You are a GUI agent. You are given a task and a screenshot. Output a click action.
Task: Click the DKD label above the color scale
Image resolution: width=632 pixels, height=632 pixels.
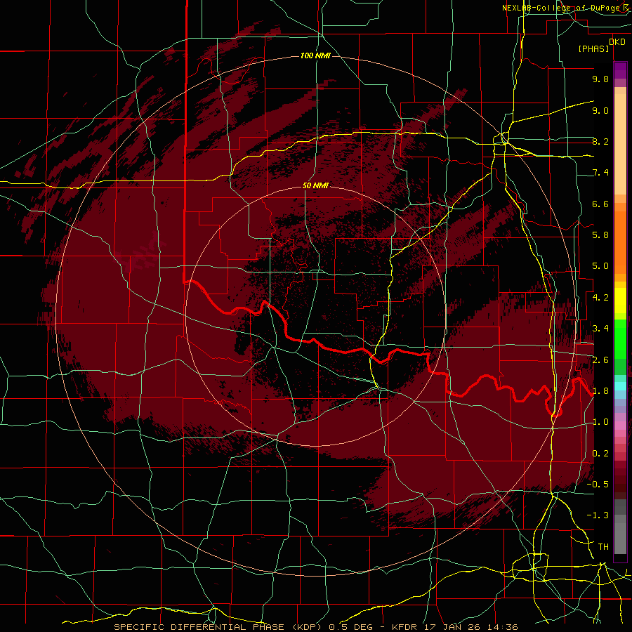[617, 41]
